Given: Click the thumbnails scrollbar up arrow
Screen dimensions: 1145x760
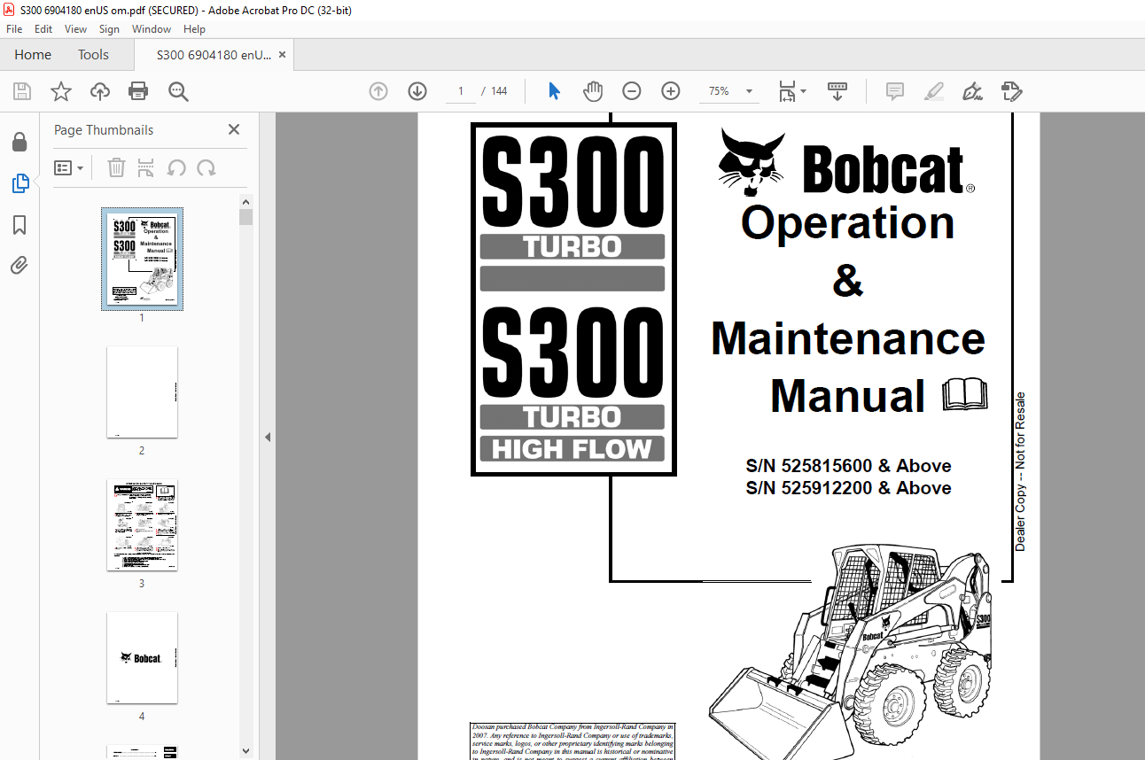Looking at the screenshot, I should point(245,202).
